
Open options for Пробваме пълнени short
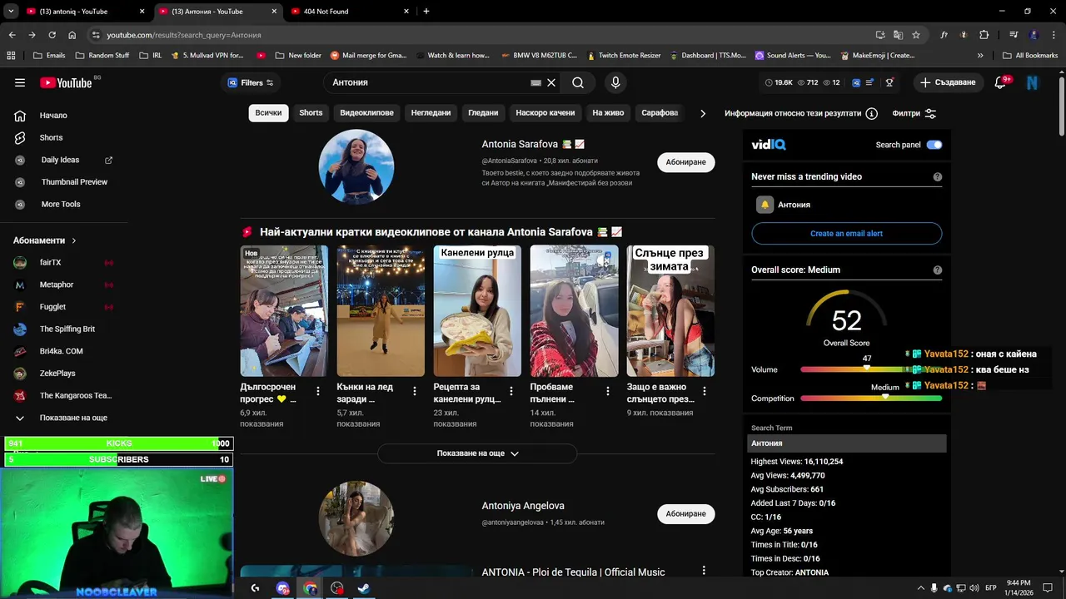608,391
